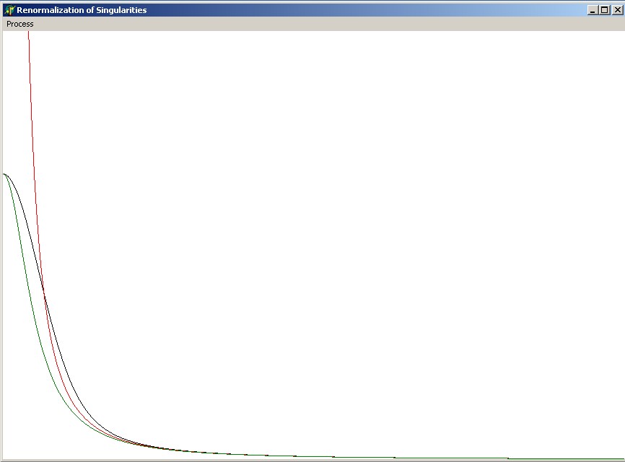Click the "Renormalization of Singularities" title text
Viewport: 625px width, 462px height.
[82, 10]
